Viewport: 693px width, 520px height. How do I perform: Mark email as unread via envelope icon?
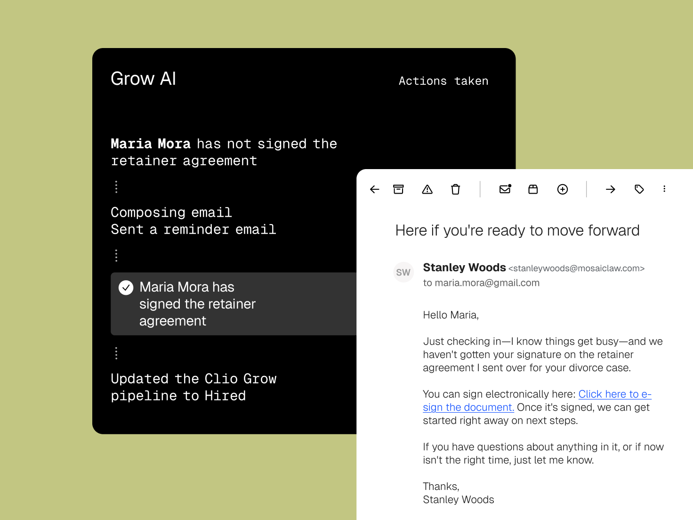505,189
